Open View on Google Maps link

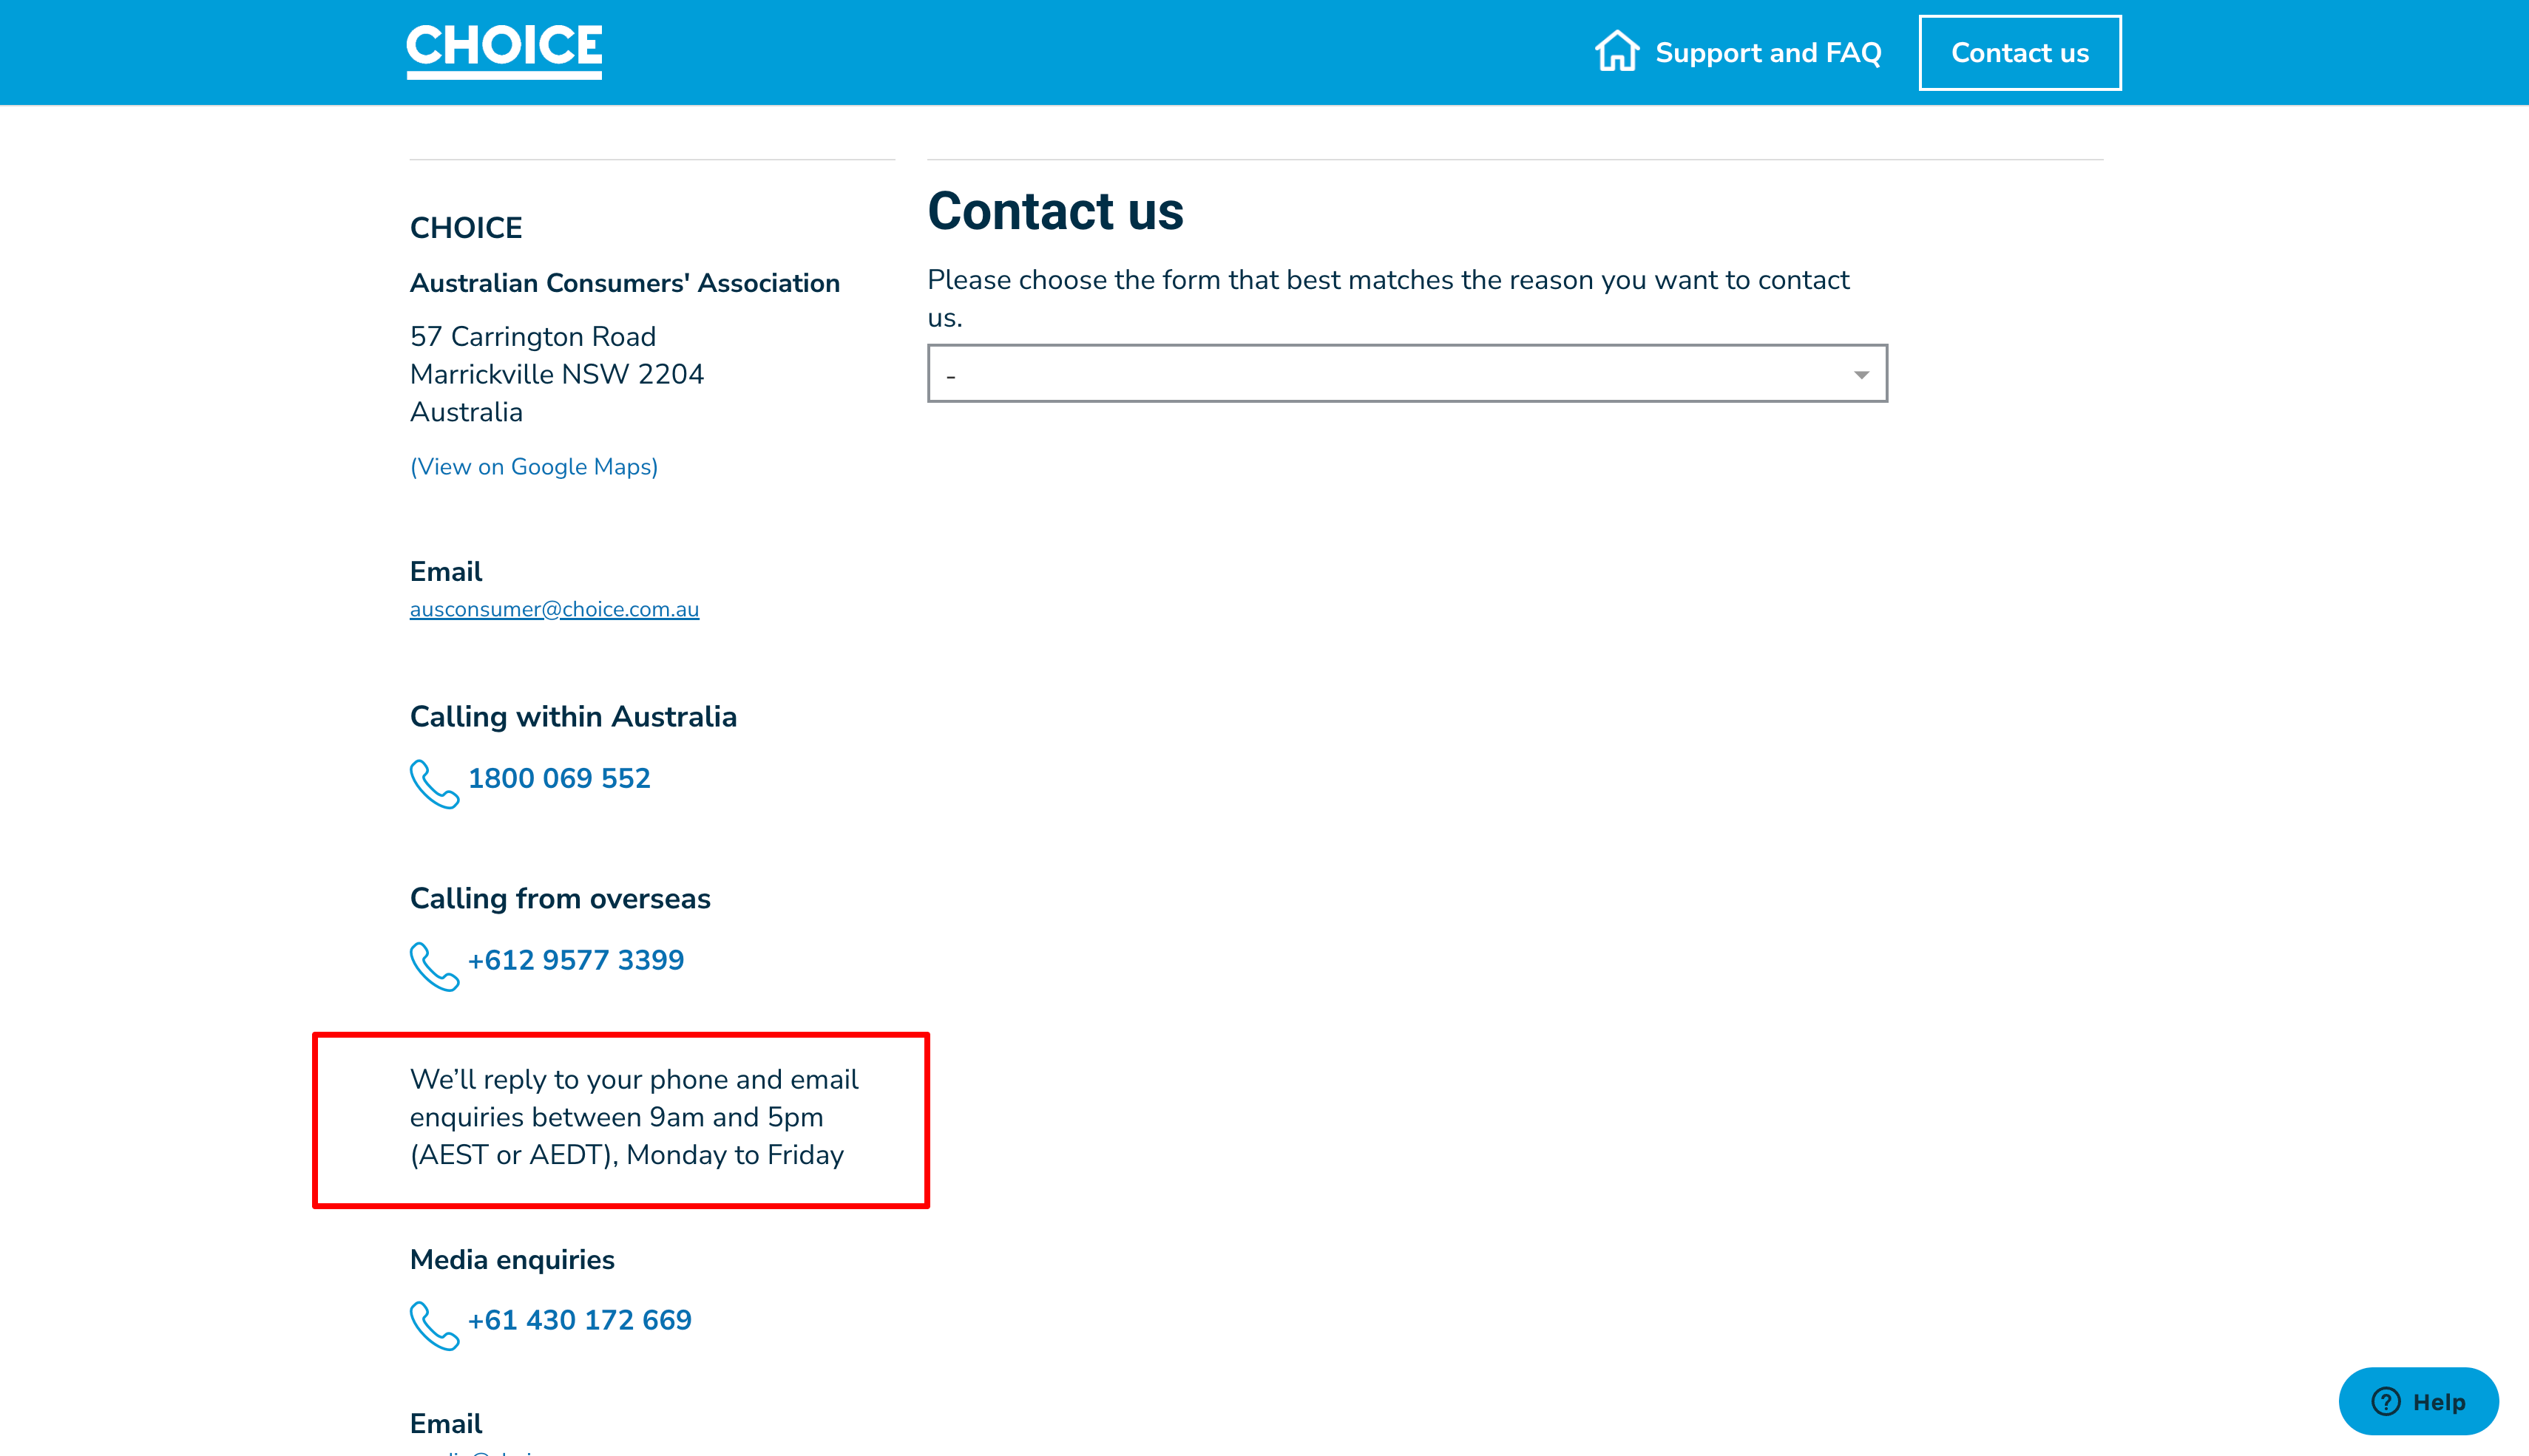tap(534, 467)
